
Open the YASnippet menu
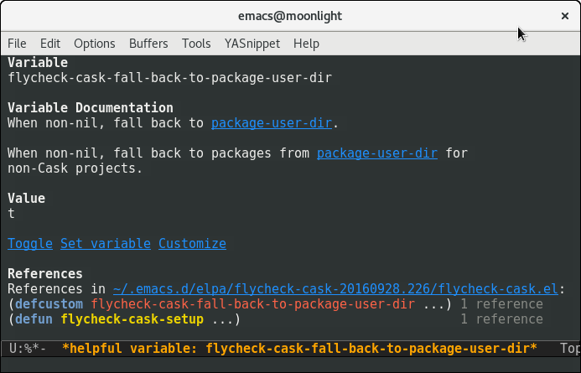click(252, 44)
